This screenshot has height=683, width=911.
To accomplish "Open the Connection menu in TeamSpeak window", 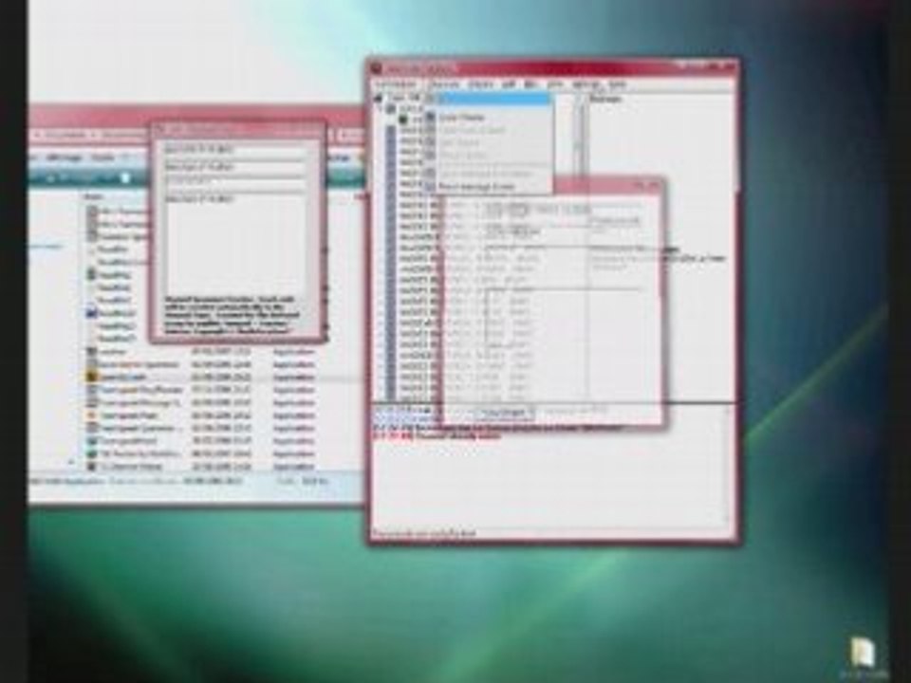I will point(397,84).
